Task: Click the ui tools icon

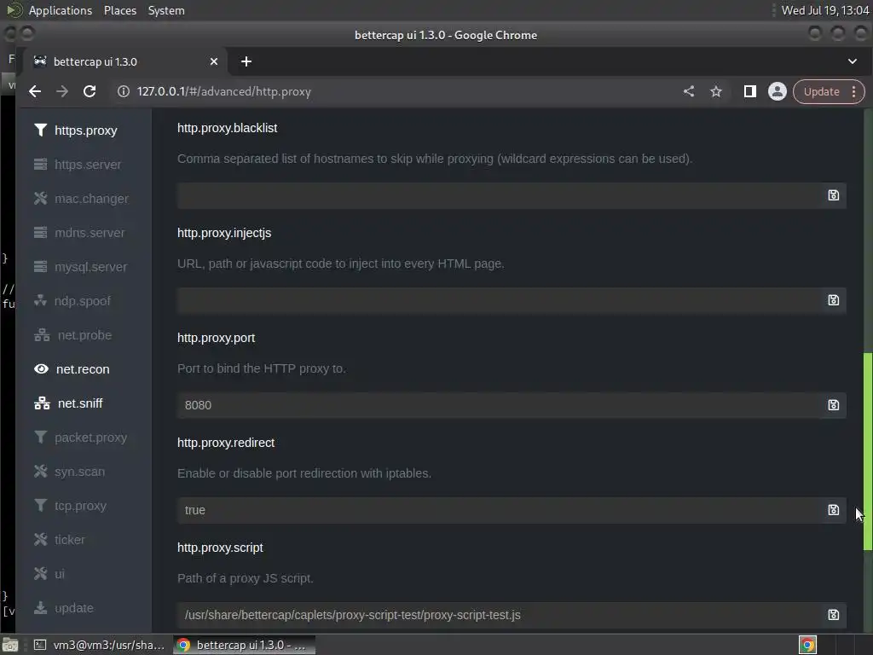Action: click(41, 574)
